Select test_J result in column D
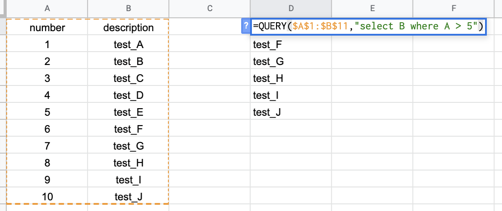 click(x=291, y=112)
